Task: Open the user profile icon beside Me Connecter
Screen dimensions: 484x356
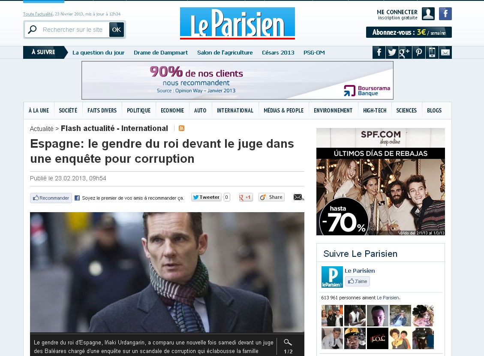Action: 428,14
